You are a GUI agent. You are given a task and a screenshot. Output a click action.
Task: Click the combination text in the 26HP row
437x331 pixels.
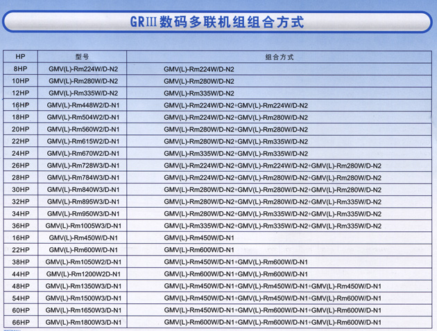273,165
